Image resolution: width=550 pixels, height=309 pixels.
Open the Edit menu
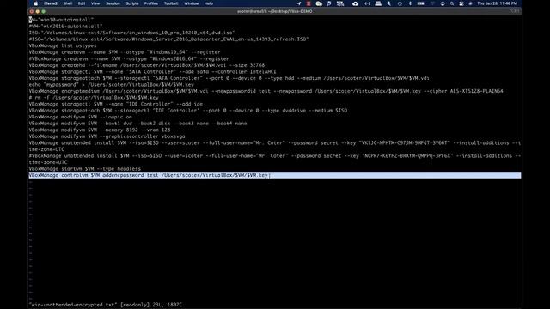(82, 3)
